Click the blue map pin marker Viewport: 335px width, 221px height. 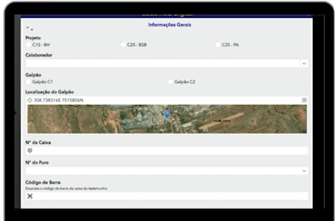167,114
